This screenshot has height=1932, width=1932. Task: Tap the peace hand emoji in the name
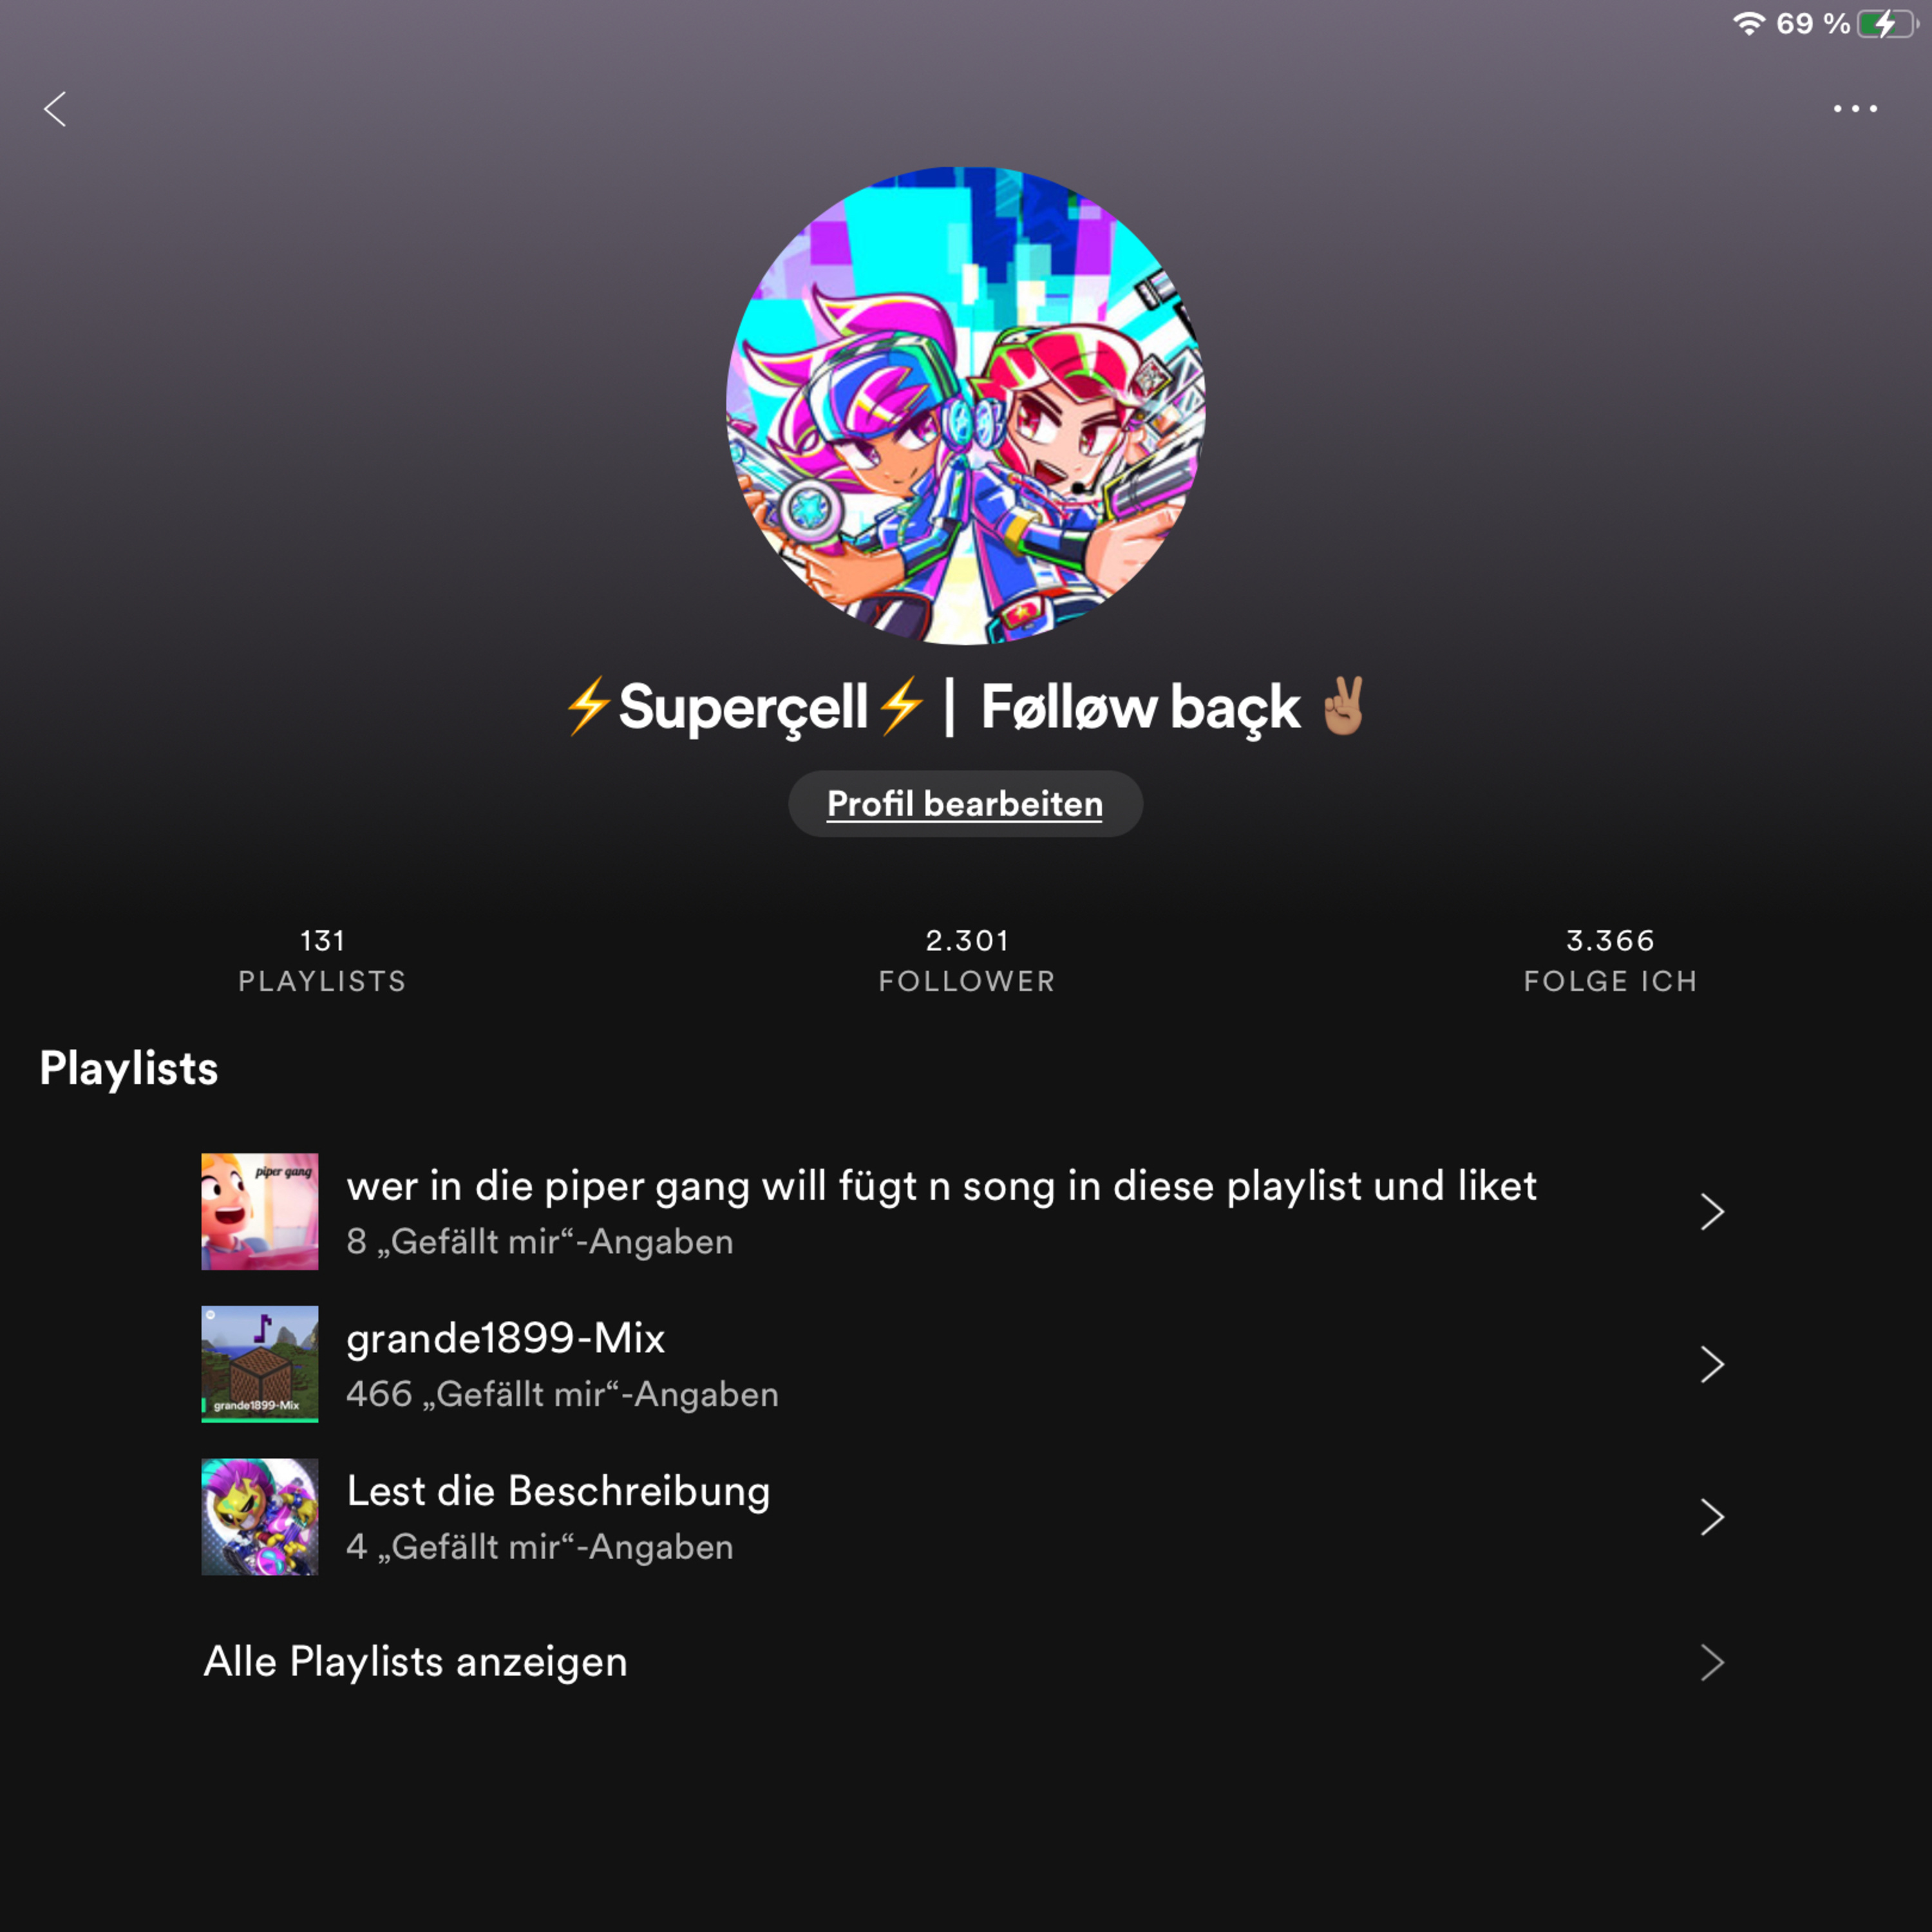pyautogui.click(x=1343, y=706)
